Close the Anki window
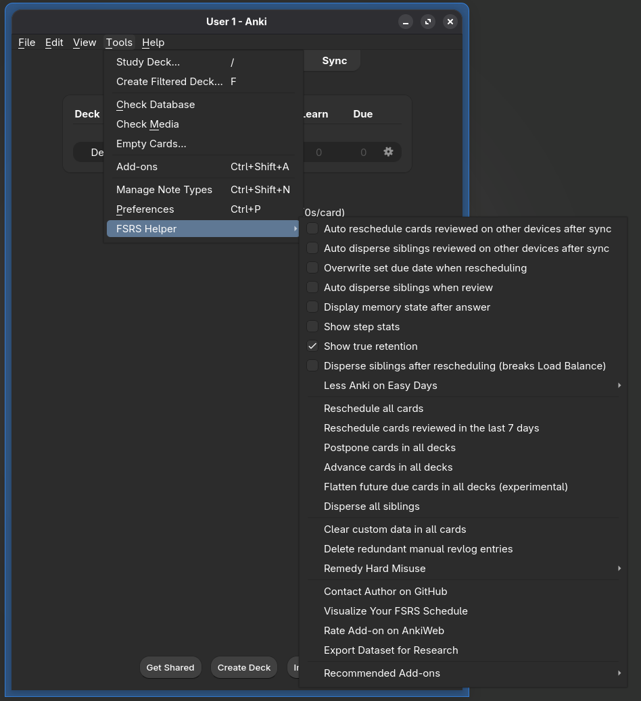 click(450, 22)
